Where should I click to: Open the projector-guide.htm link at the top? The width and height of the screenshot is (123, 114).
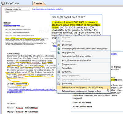coord(48,9)
